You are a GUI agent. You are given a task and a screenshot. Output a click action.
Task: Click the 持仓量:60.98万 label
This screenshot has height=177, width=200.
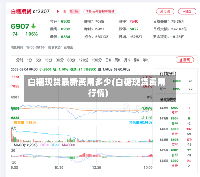point(140,123)
